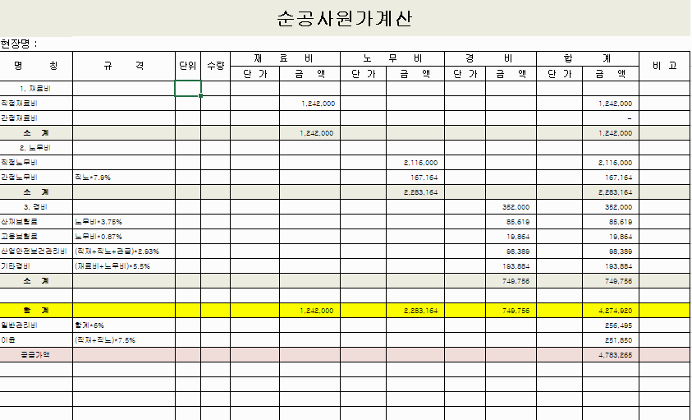The height and width of the screenshot is (420, 692).
Task: Click 352,000 in the 경비 금액 column
Action: tap(516, 207)
